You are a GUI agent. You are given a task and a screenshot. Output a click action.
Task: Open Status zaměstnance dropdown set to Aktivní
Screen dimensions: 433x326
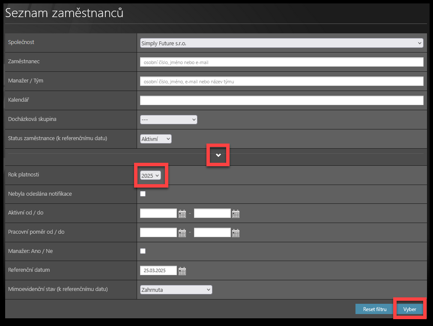(156, 139)
